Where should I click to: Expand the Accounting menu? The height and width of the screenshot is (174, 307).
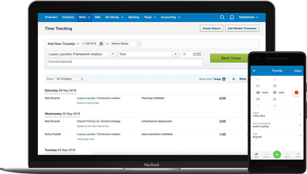170,17
